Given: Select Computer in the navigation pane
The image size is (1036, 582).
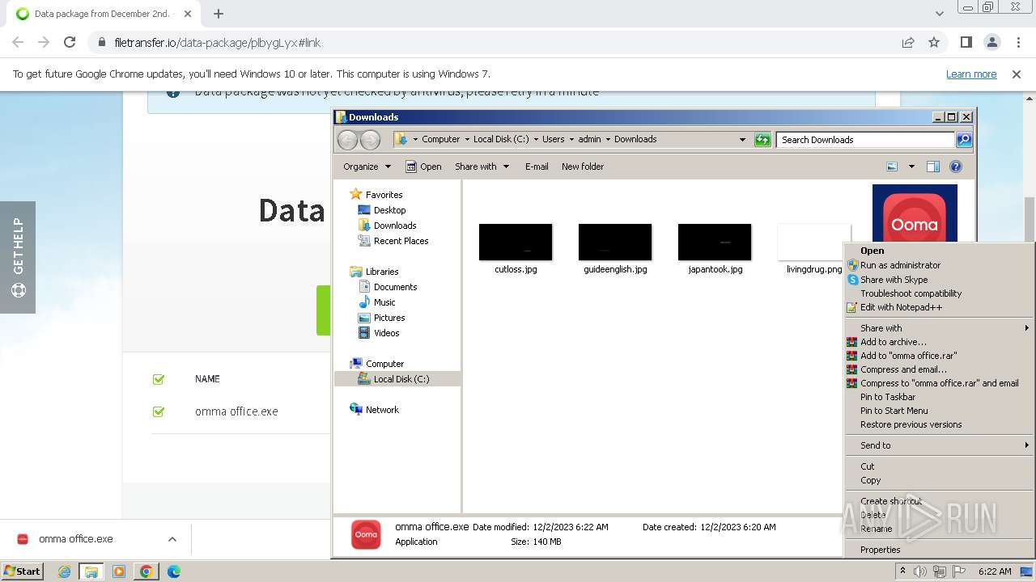Looking at the screenshot, I should (x=384, y=364).
